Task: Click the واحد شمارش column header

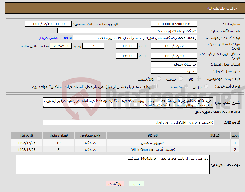Action: [x=90, y=135]
